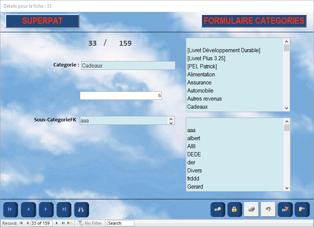
Task: Click the Categorie : label
Action: pos(66,65)
